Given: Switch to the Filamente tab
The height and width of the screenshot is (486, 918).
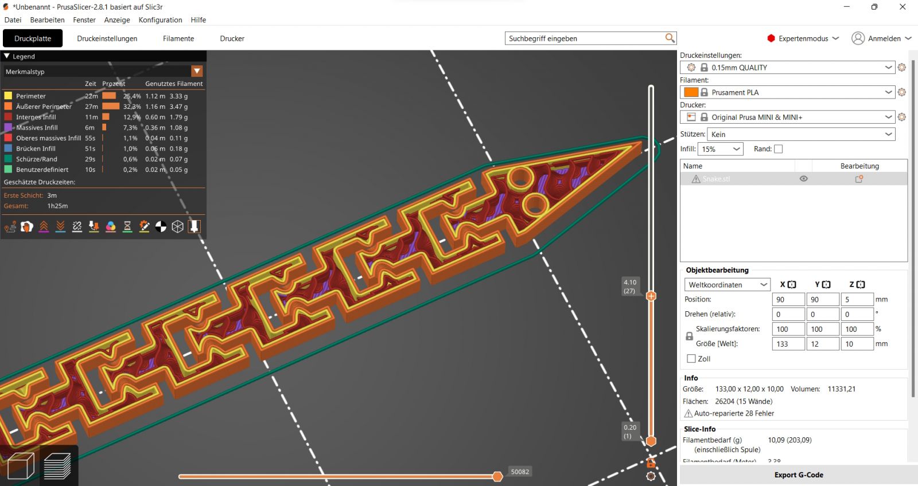Looking at the screenshot, I should tap(178, 38).
